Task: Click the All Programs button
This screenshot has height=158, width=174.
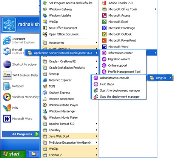Action: click(x=21, y=134)
